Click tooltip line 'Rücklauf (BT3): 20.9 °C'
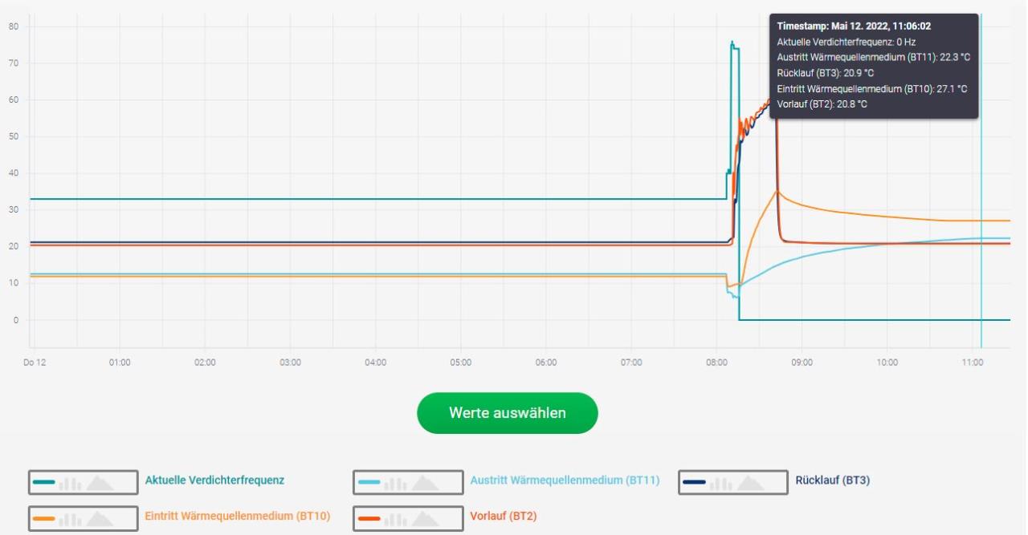 coord(826,73)
